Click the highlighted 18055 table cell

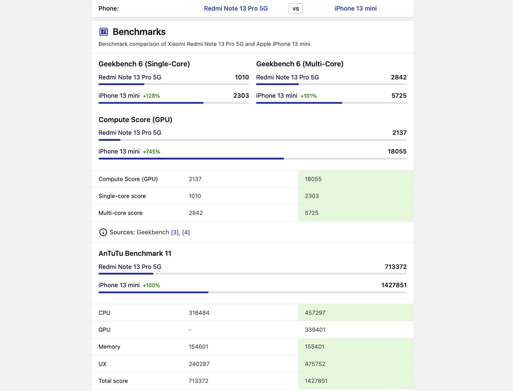coord(355,179)
